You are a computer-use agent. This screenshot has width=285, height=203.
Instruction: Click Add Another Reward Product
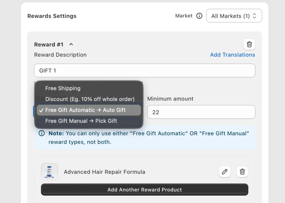pyautogui.click(x=144, y=189)
